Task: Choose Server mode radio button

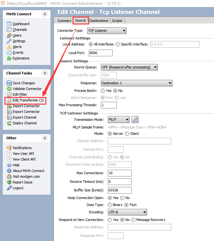Action: [110, 134]
